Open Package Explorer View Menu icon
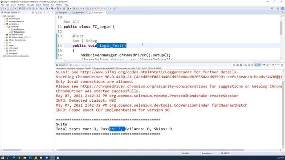This screenshot has width=285, height=160. click(45, 12)
